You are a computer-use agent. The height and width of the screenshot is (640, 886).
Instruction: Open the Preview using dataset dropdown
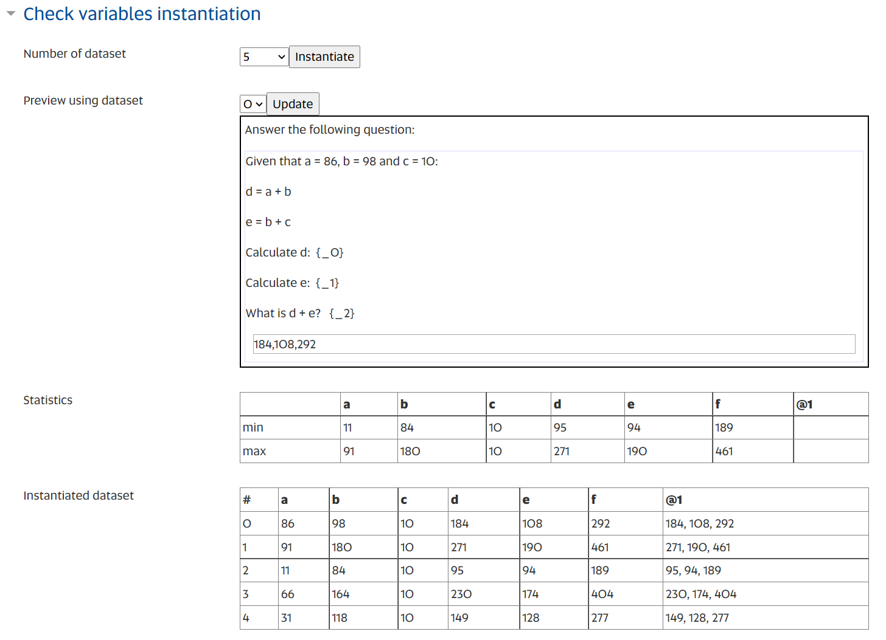[x=253, y=104]
